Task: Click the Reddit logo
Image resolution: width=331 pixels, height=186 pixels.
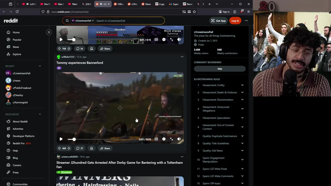Action: click(x=11, y=21)
